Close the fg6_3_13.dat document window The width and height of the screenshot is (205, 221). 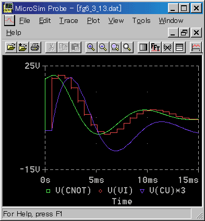(x=196, y=32)
